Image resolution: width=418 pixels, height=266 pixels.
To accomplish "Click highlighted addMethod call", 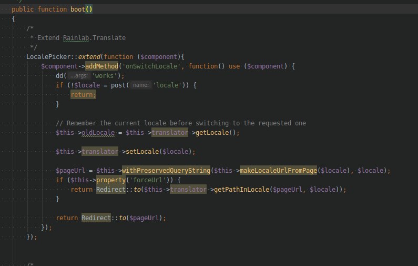I will (x=101, y=66).
